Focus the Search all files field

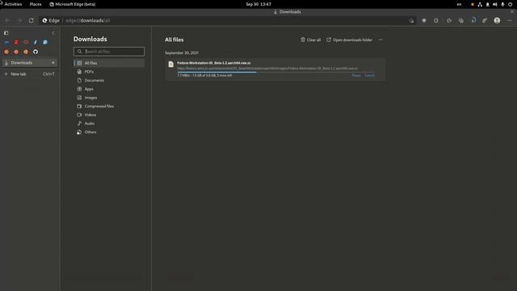click(109, 52)
